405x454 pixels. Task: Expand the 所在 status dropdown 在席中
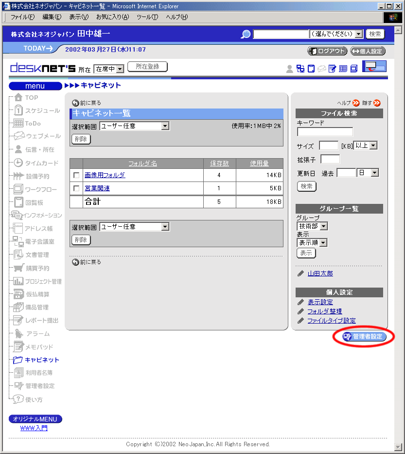click(109, 69)
